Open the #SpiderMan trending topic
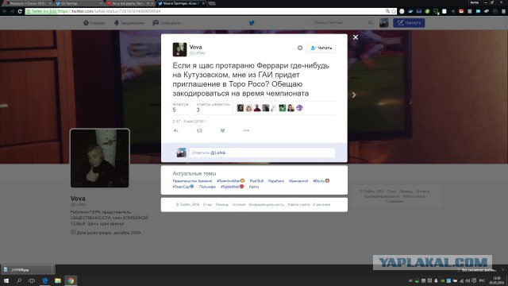508x286 pixels. coord(232,187)
